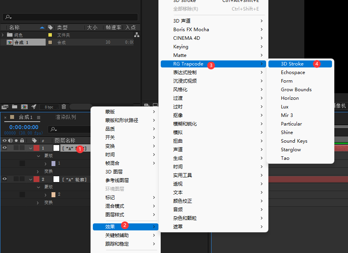The height and width of the screenshot is (253, 348).
Task: Click the 0:00:00:00 current timecode
Action: (x=24, y=127)
